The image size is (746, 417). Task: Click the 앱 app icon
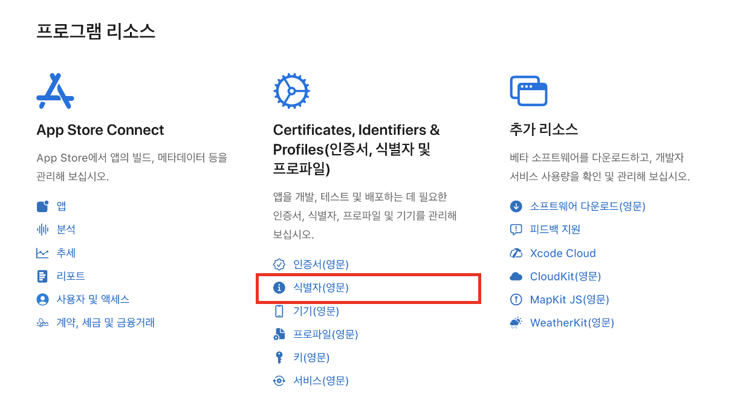[x=42, y=207]
